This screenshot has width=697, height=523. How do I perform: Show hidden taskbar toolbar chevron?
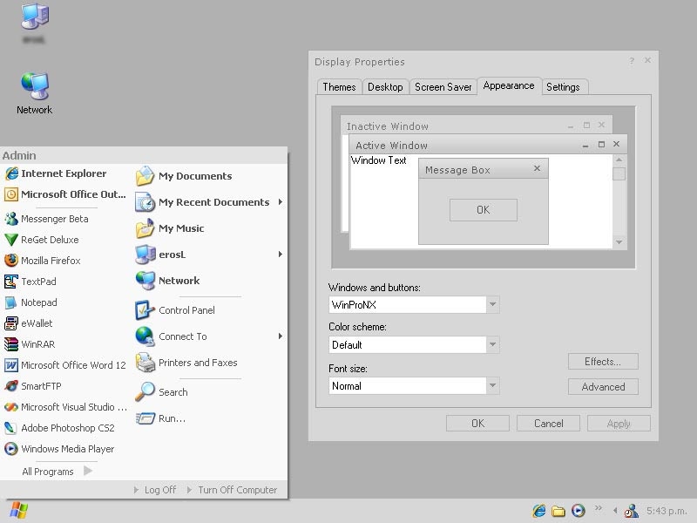[599, 507]
